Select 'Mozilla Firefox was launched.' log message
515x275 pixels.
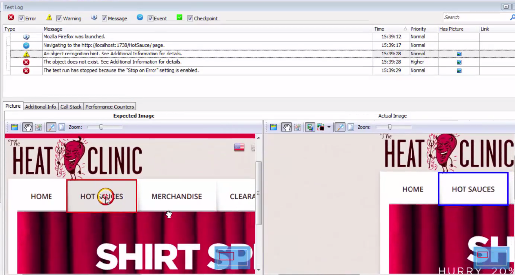[74, 37]
